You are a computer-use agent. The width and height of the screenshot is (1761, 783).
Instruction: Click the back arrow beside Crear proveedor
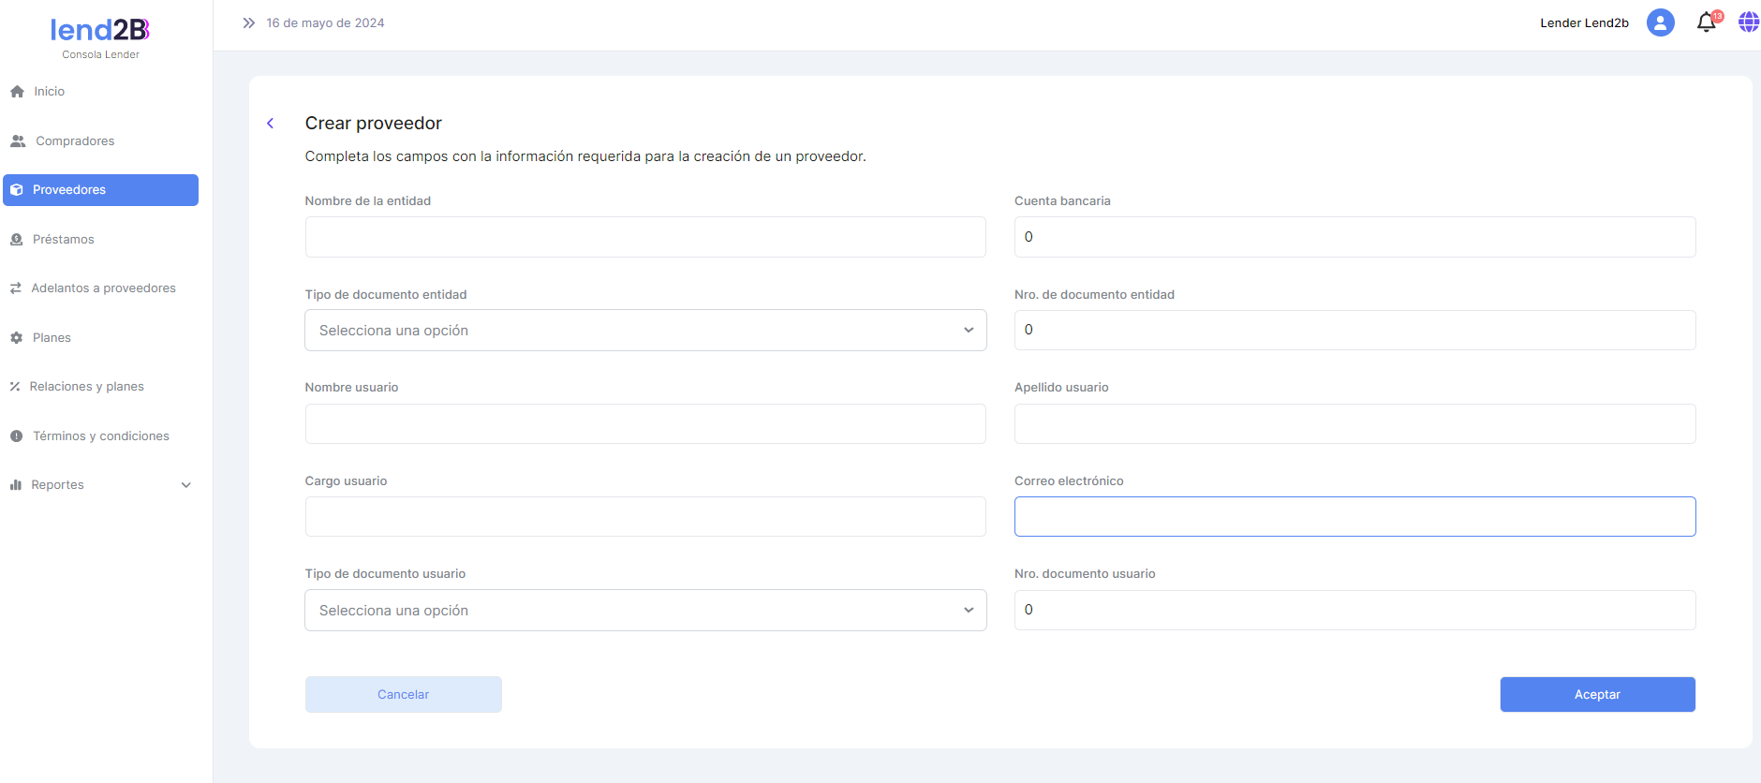click(271, 124)
